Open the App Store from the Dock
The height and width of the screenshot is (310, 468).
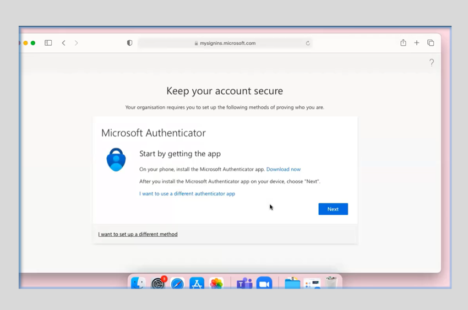(197, 283)
